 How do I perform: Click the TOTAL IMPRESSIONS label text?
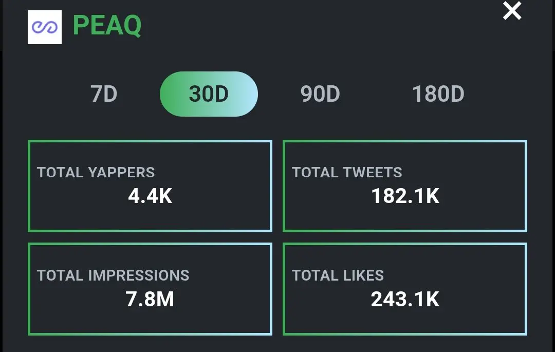point(113,275)
